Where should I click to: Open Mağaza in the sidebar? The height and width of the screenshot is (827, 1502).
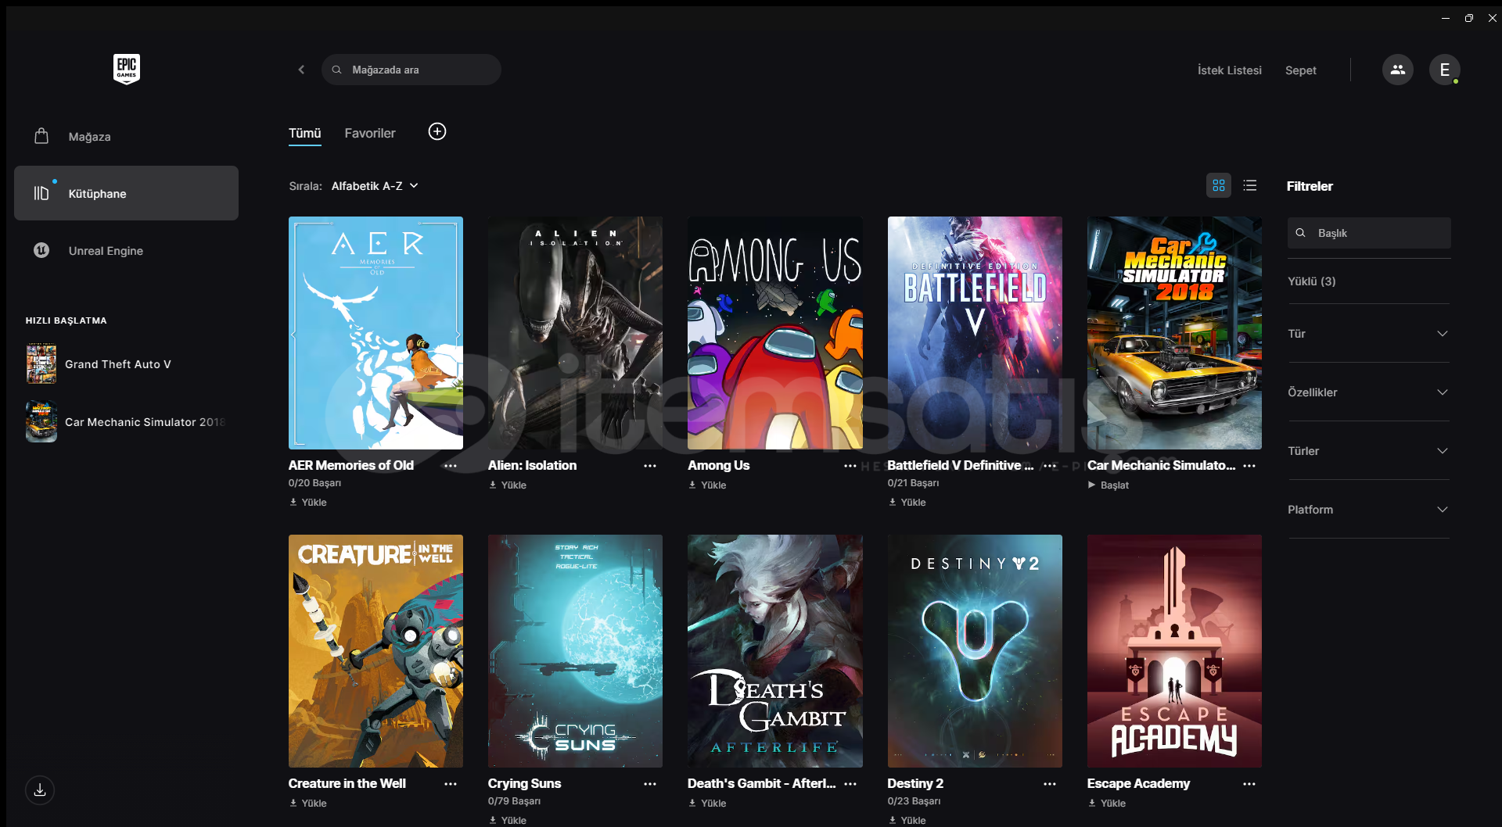pyautogui.click(x=126, y=136)
